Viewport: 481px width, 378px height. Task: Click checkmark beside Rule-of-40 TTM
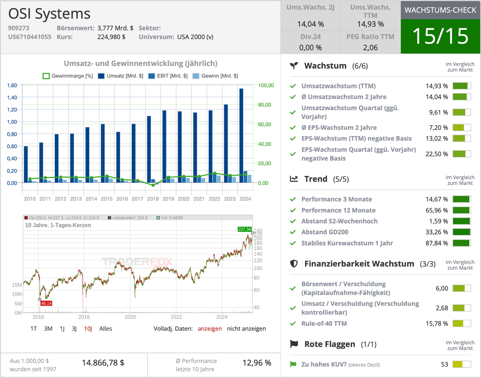[293, 323]
